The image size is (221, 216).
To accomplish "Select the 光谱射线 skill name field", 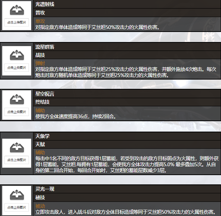I will click(x=127, y=4).
